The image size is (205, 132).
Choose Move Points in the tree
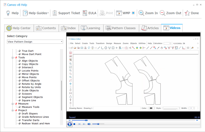tap(29, 77)
